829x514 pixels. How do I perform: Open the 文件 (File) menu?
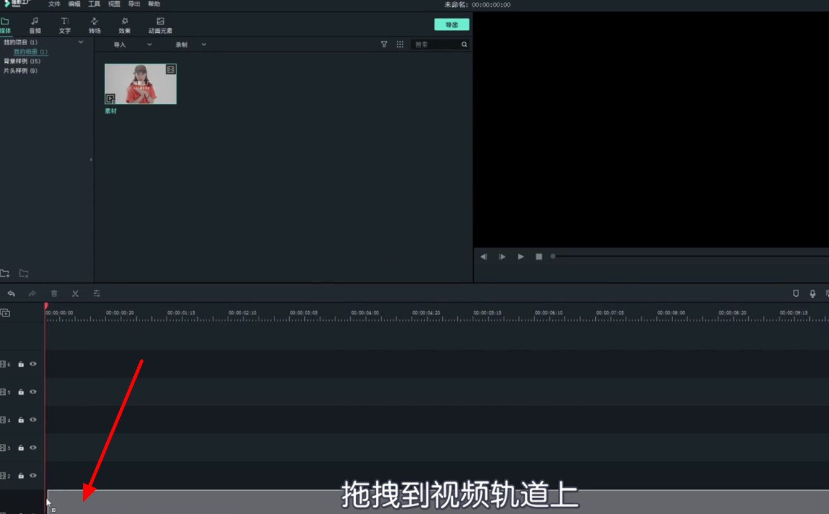click(54, 4)
